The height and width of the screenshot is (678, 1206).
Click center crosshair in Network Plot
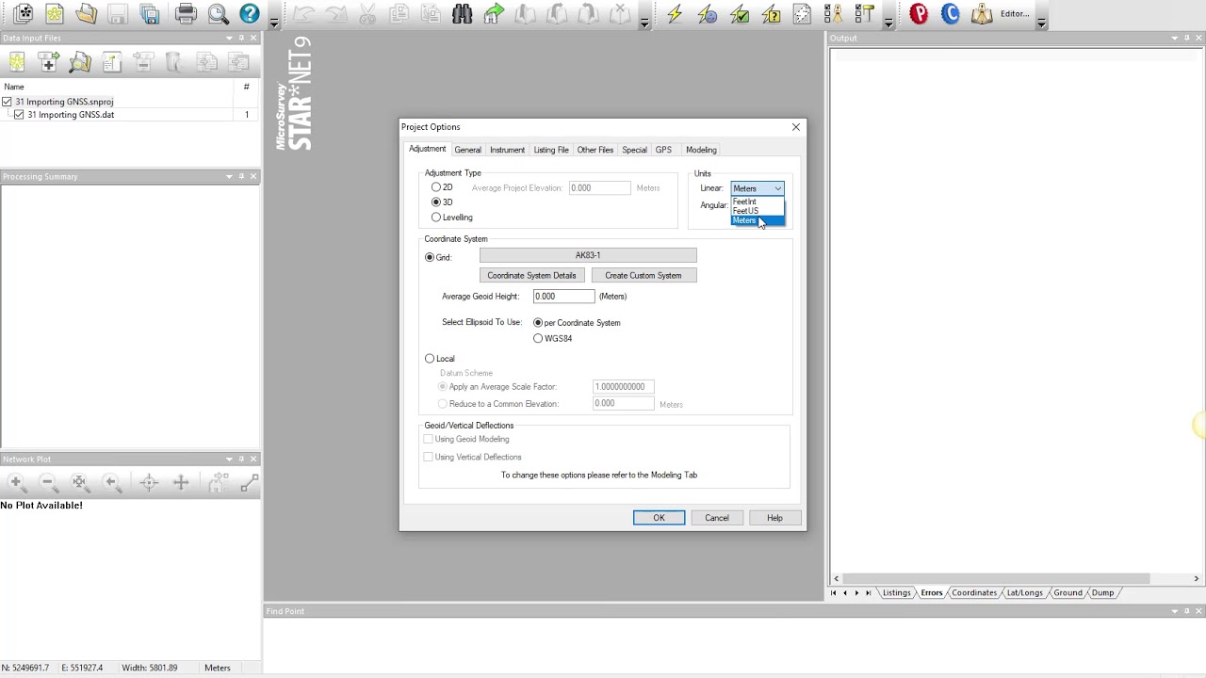coord(149,482)
